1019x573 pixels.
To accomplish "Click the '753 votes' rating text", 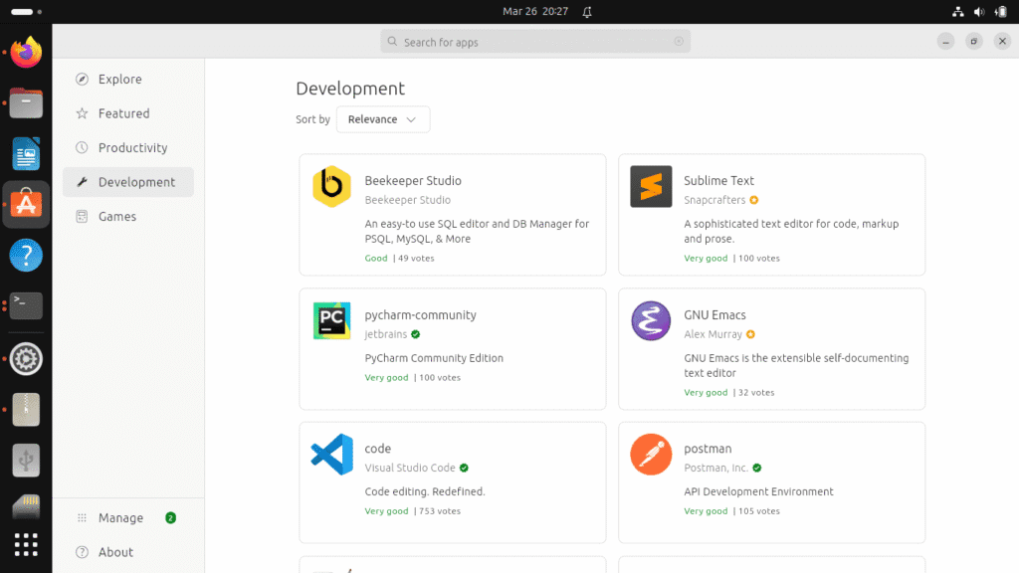I will (x=440, y=511).
